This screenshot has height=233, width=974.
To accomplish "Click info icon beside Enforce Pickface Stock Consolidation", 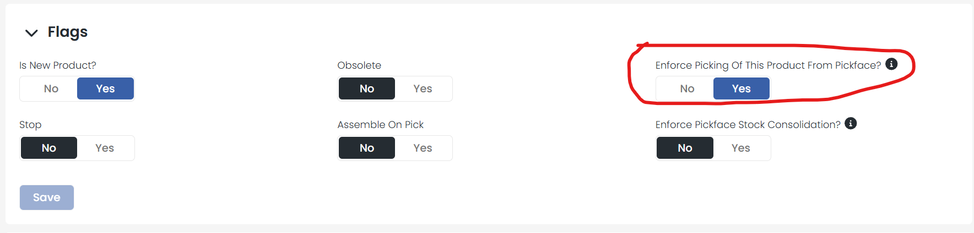I will coord(851,124).
